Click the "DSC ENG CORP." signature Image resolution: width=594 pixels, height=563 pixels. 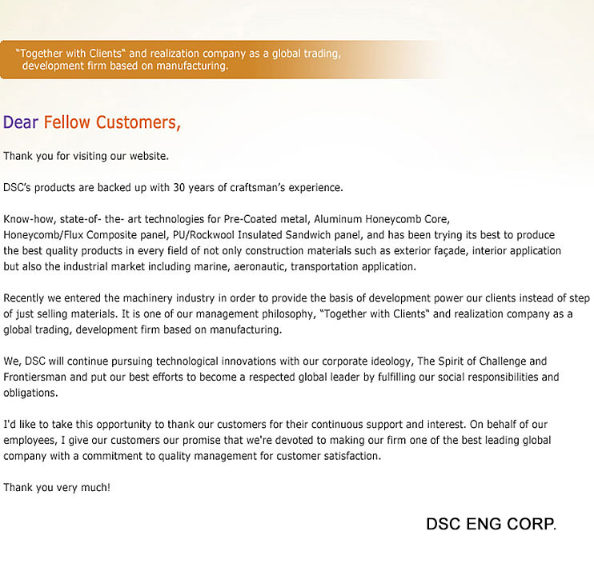coord(491,525)
